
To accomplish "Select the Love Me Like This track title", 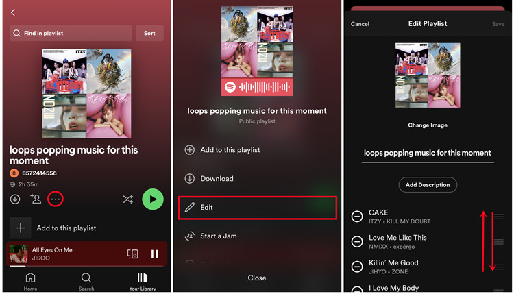I will click(x=397, y=238).
